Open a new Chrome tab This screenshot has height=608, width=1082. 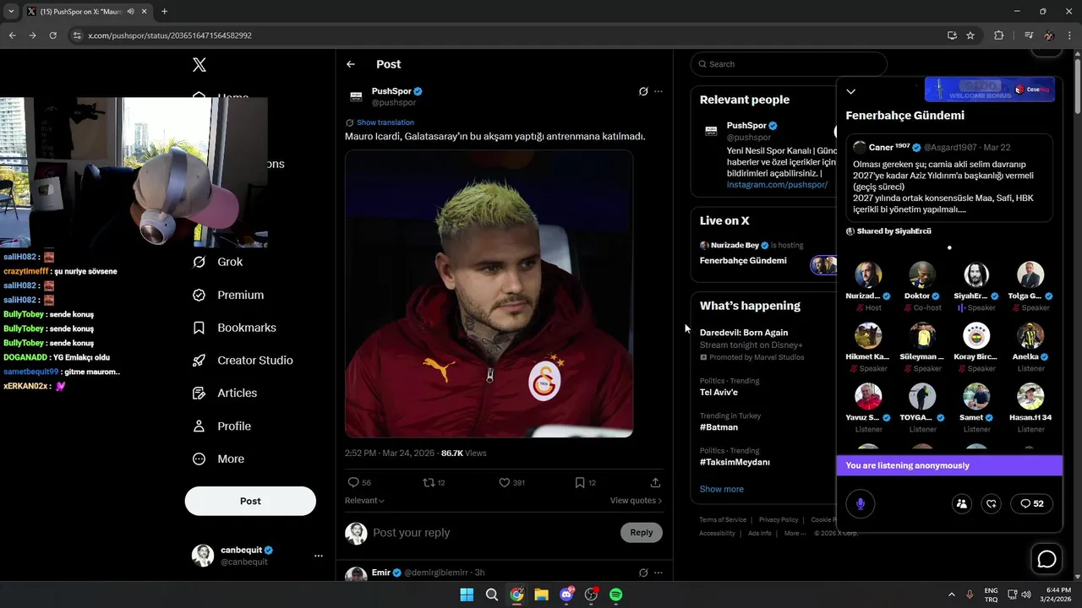(x=164, y=11)
